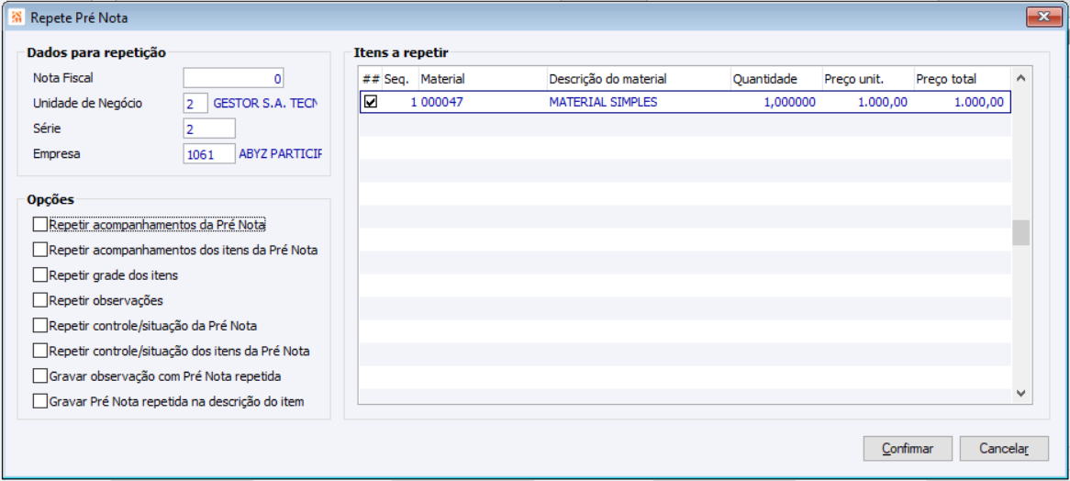
Task: Click the scroll up arrow in items grid
Action: tap(1020, 78)
